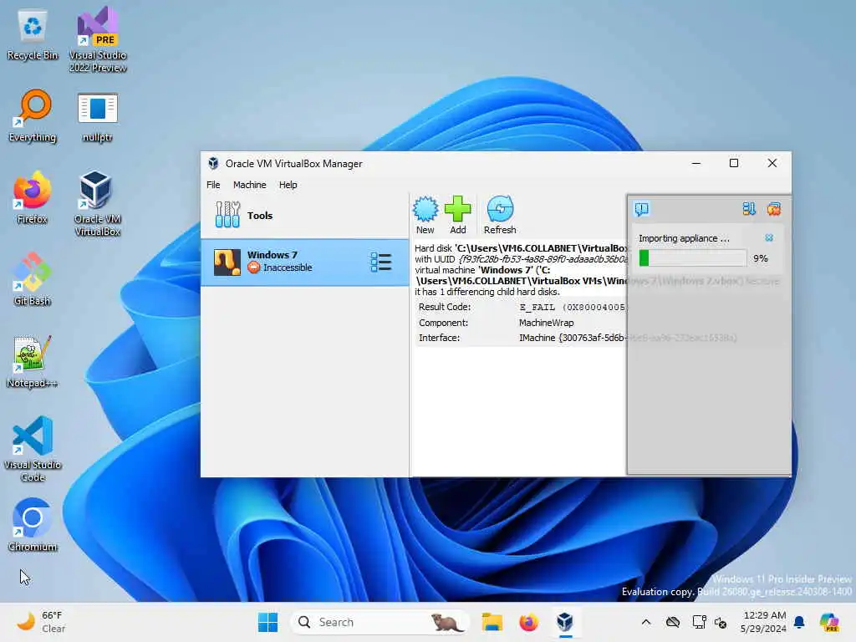Click the red Inaccessible status icon
856x642 pixels.
[x=254, y=267]
